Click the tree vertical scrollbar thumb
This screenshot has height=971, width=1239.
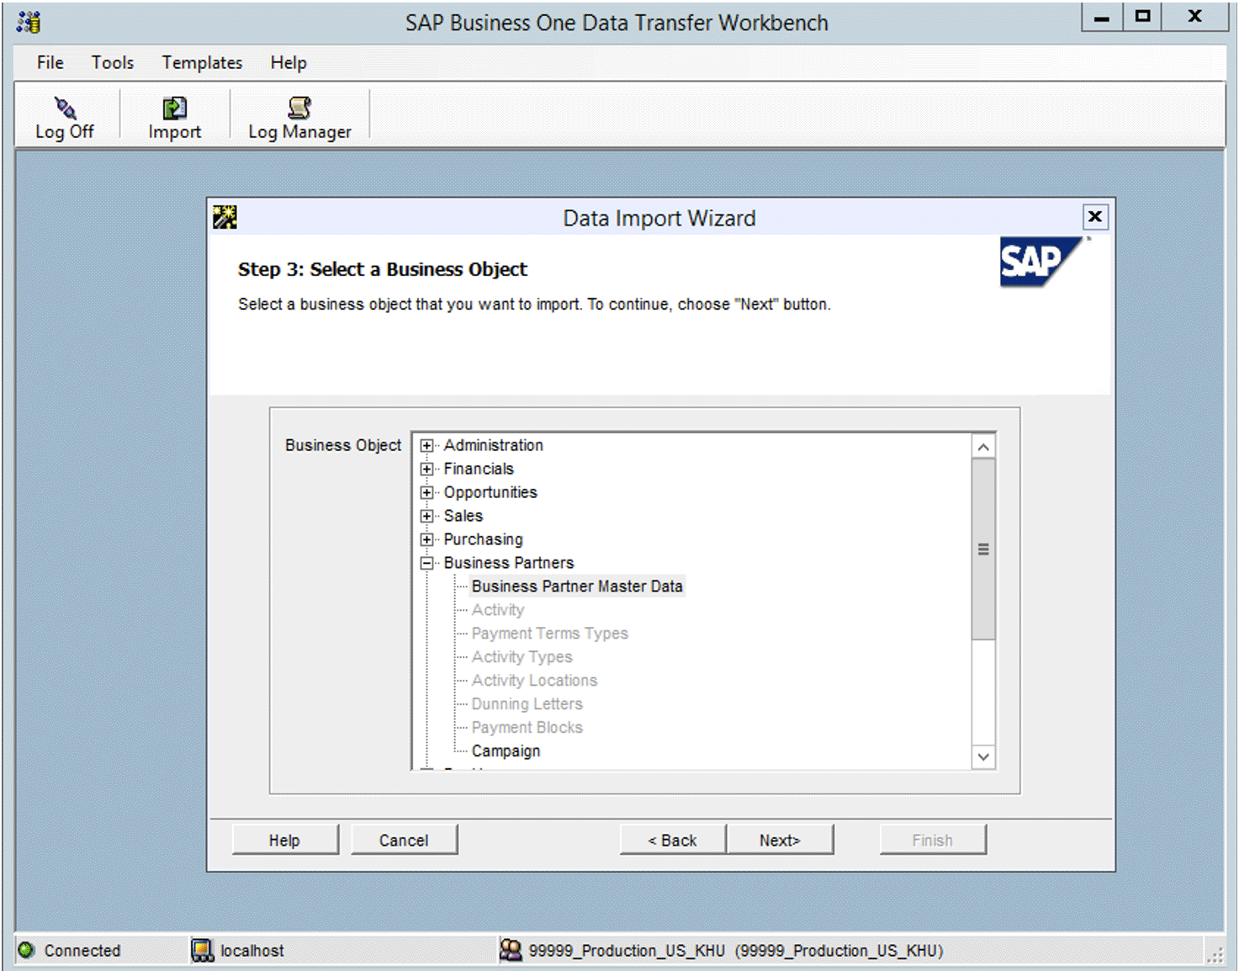(983, 549)
